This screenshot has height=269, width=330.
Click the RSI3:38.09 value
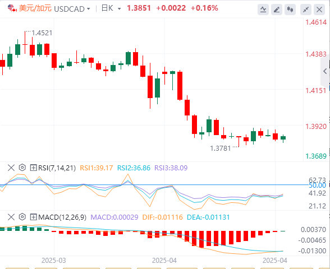coord(171,168)
